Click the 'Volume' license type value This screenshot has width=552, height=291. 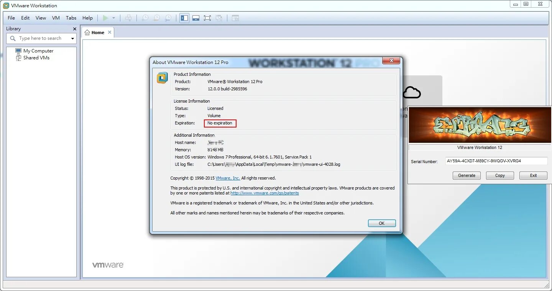coord(214,116)
